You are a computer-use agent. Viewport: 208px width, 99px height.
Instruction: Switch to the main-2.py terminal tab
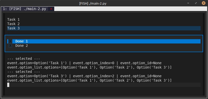[24, 9]
